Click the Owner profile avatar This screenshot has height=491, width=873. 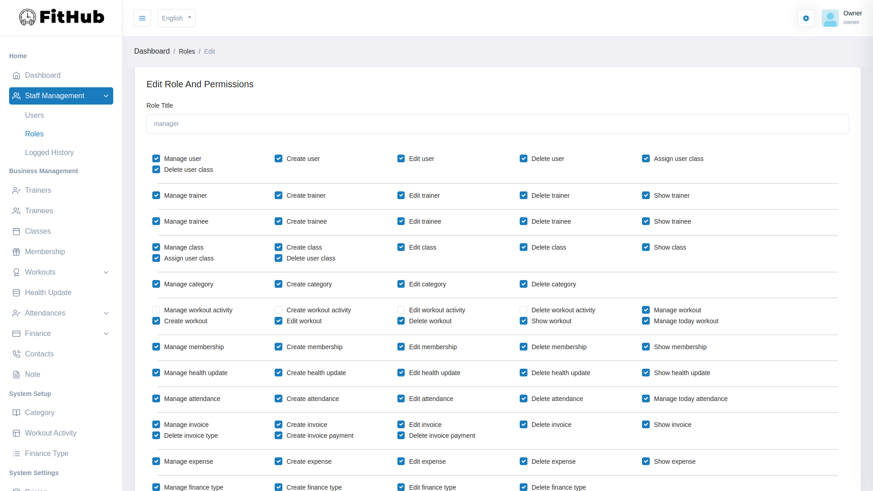(830, 18)
